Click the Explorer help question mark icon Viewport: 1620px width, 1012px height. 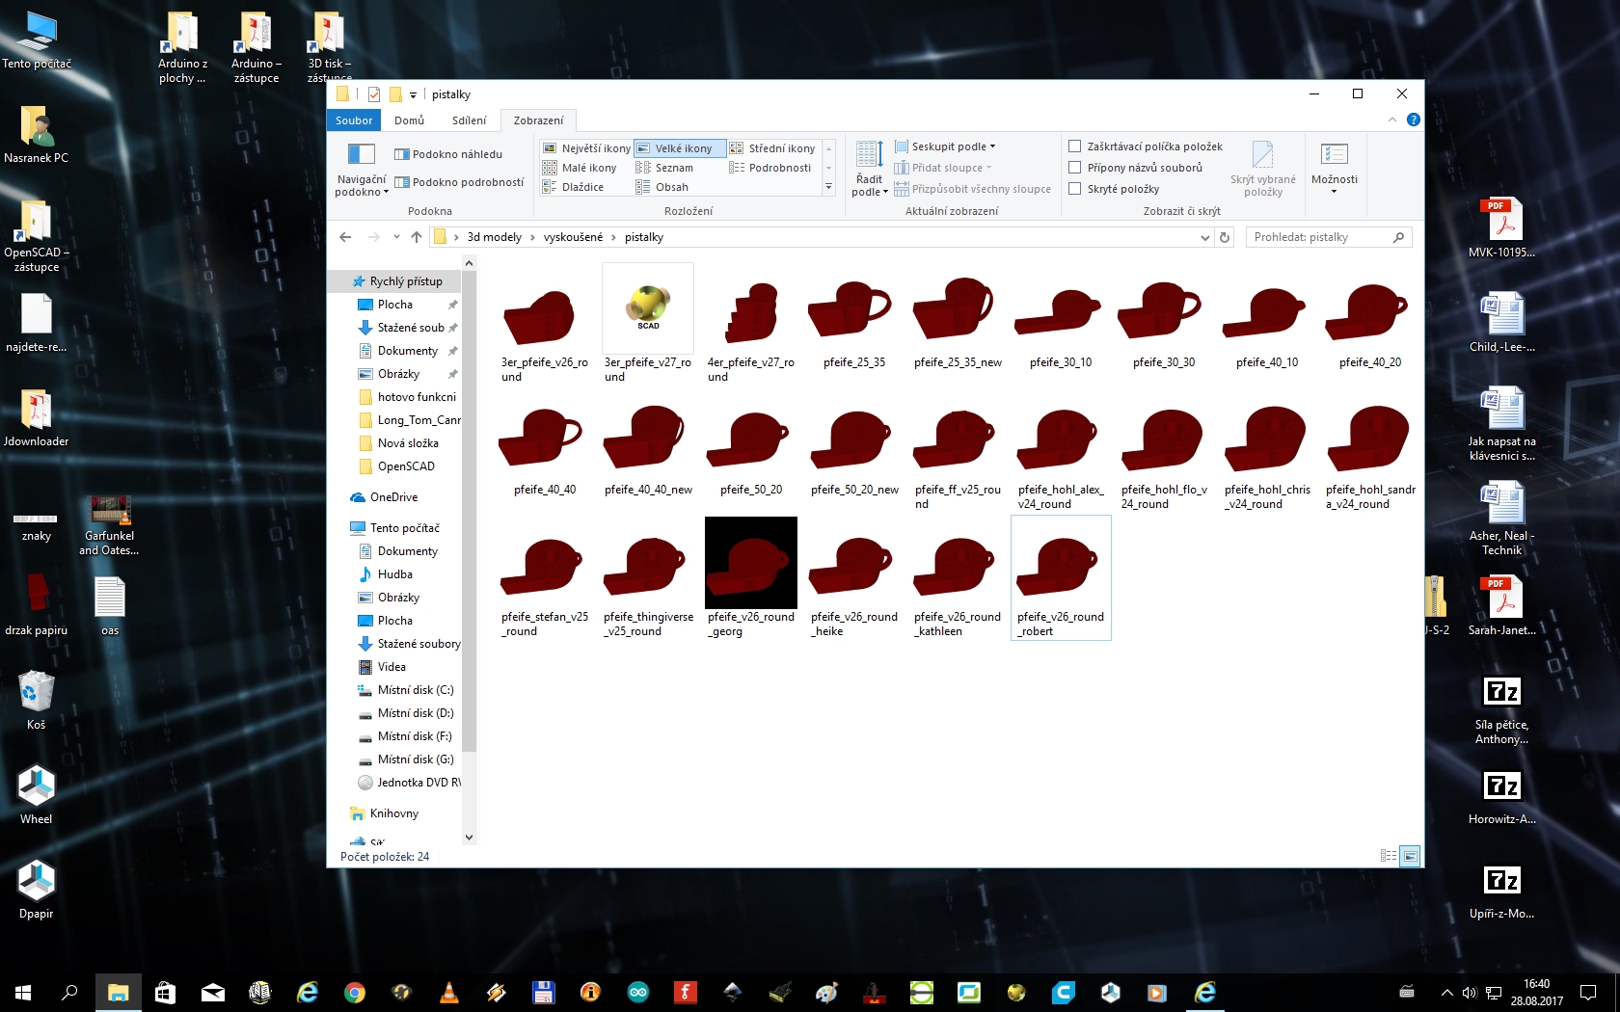pos(1413,120)
